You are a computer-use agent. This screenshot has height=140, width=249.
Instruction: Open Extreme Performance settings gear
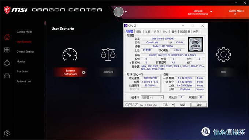(84, 72)
